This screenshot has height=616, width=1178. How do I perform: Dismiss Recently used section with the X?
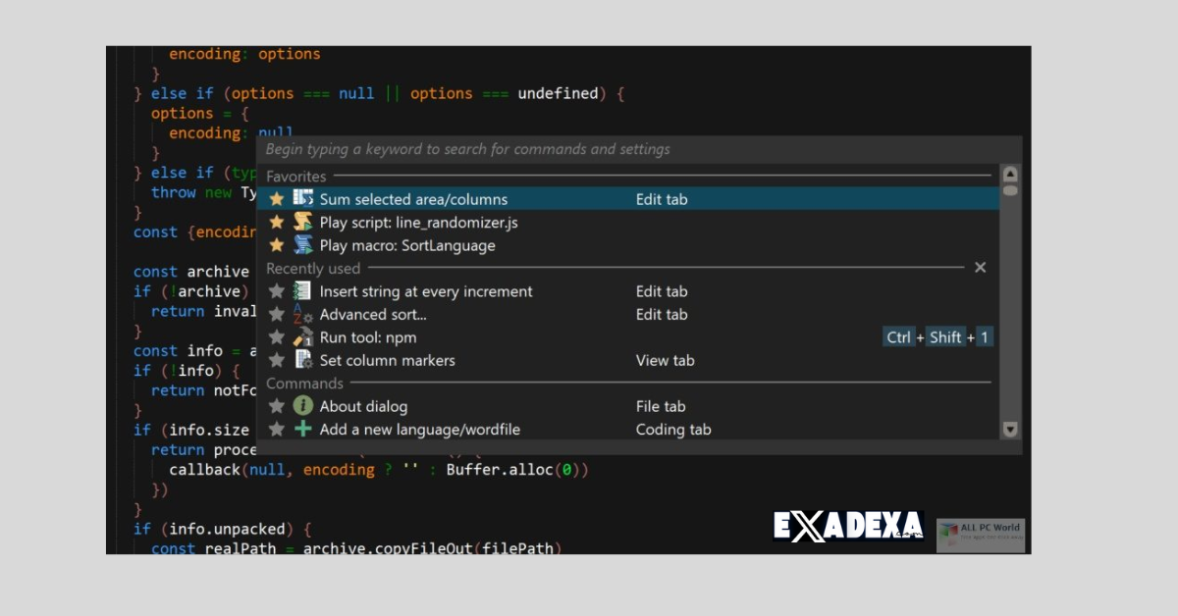click(x=980, y=267)
